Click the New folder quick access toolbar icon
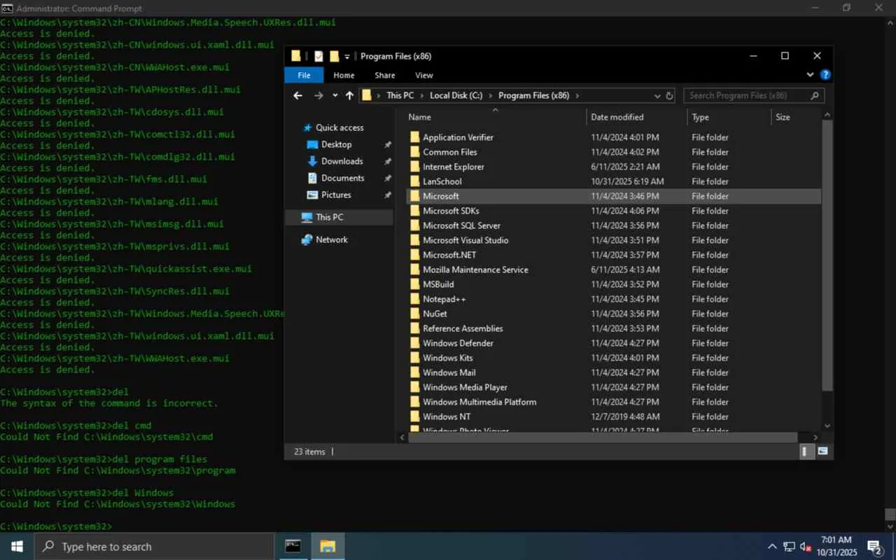This screenshot has height=560, width=896. pos(334,56)
